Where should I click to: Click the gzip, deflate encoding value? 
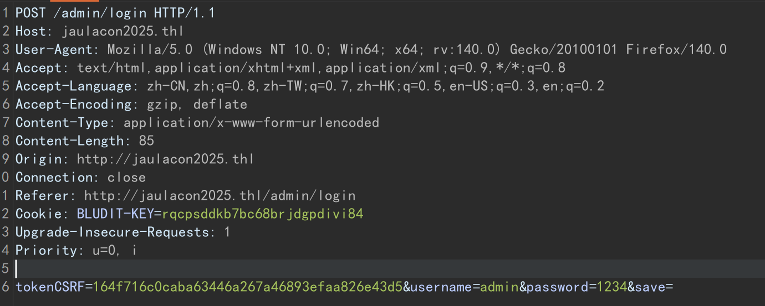point(197,104)
